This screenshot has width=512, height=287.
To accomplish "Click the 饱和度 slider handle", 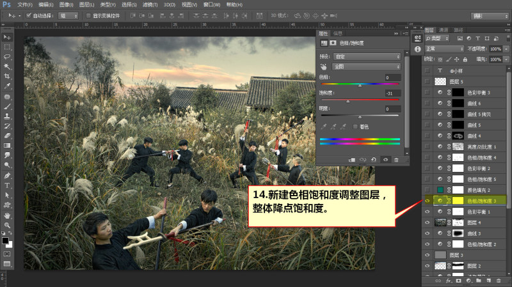I will (x=348, y=102).
